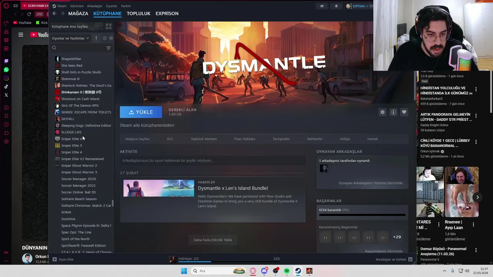This screenshot has width=493, height=277.
Task: Open the Oyunlar menu
Action: coord(112,6)
